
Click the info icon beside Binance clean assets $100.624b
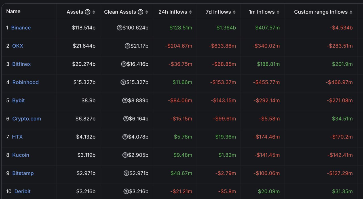click(120, 28)
